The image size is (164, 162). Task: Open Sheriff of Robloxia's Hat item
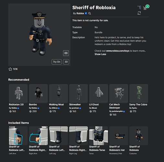click(119, 136)
